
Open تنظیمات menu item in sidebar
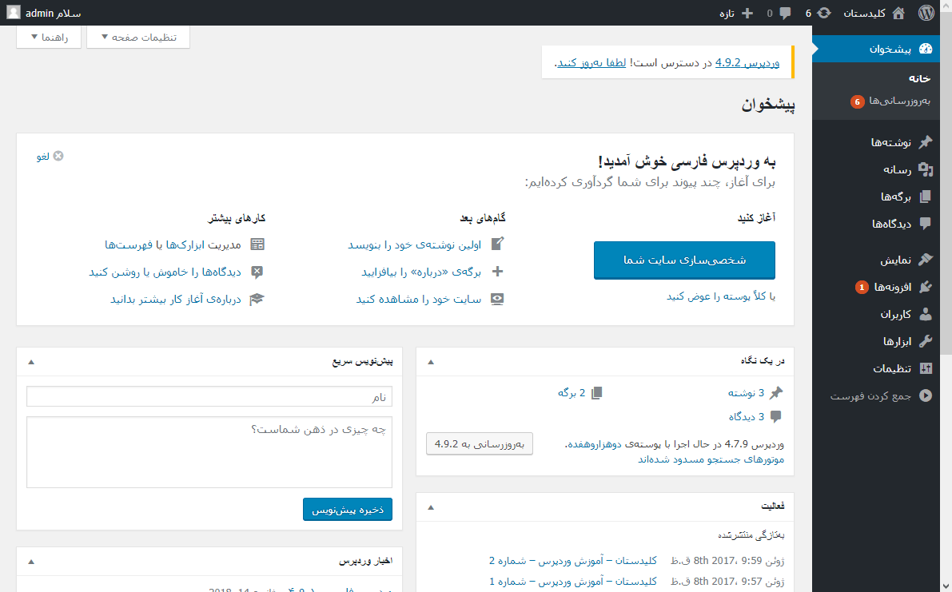pos(876,368)
